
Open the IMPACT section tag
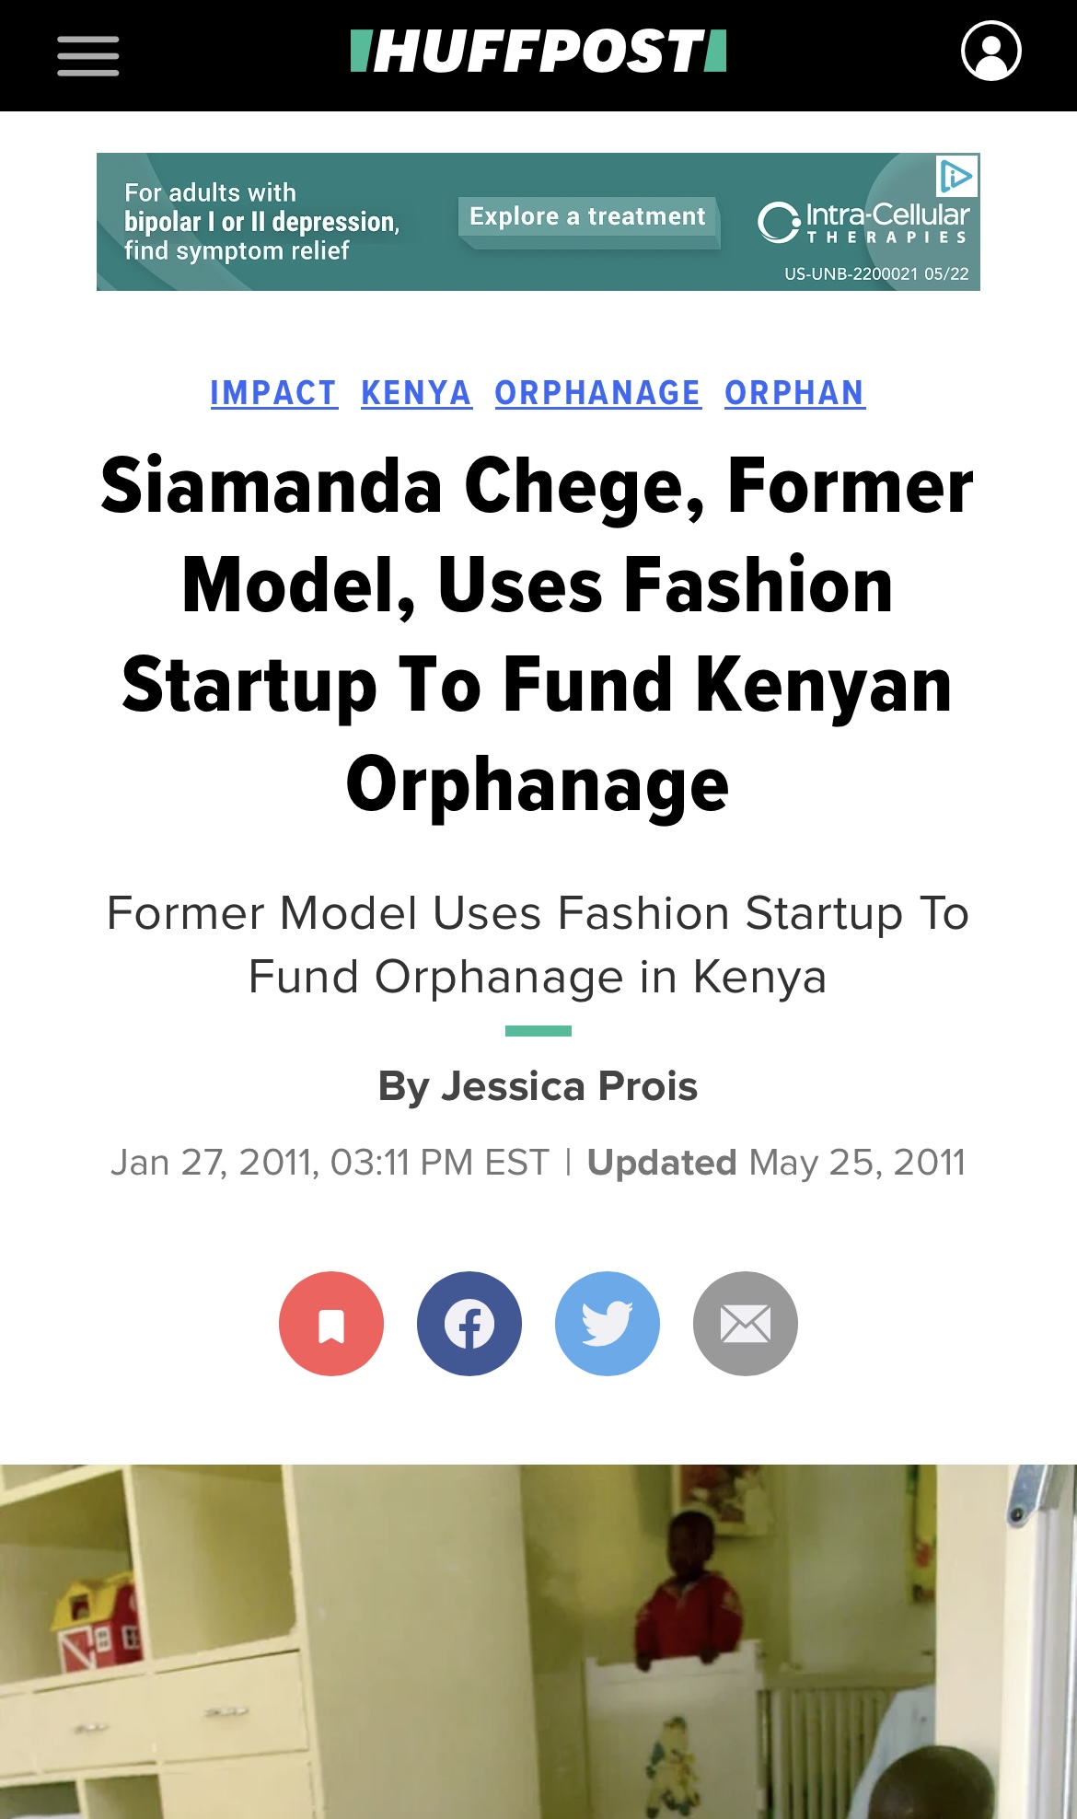[273, 393]
